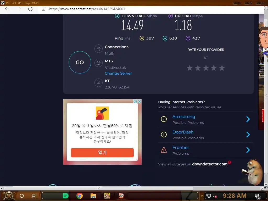Click horizontal scrollbar right arrow
The height and width of the screenshot is (201, 268).
coord(262,188)
